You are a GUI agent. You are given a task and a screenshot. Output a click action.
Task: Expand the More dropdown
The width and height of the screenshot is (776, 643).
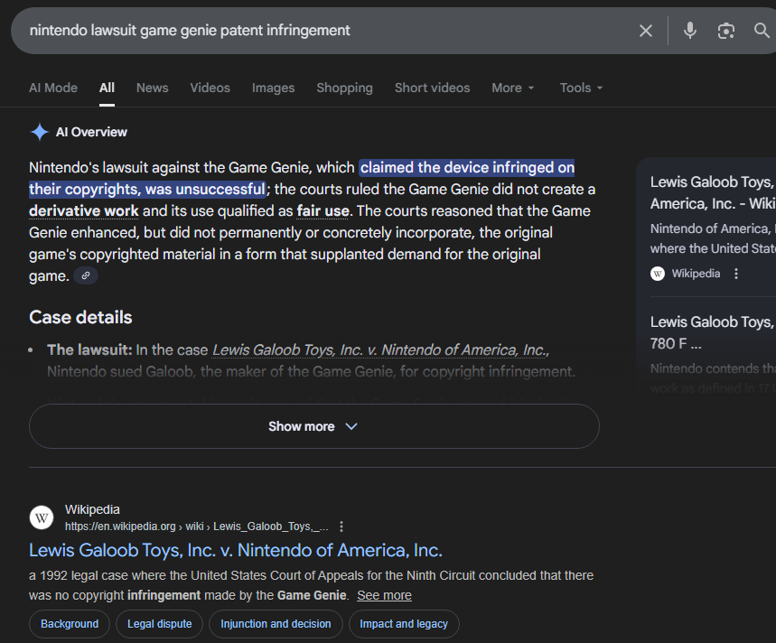point(513,88)
